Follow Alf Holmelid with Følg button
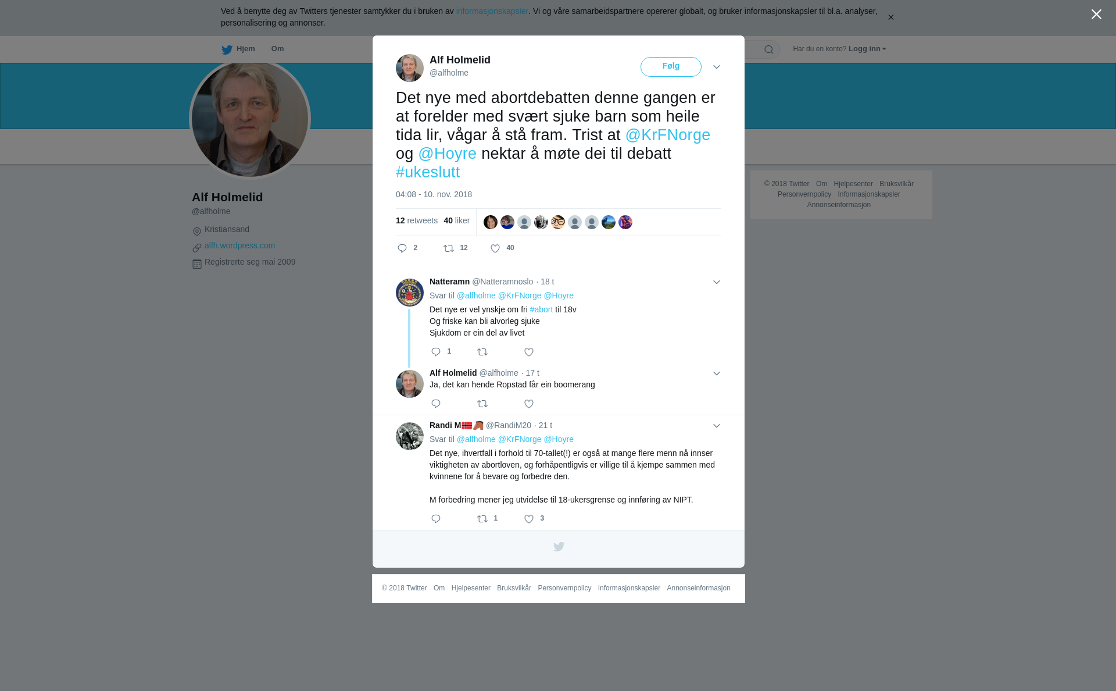This screenshot has width=1116, height=691. tap(671, 67)
